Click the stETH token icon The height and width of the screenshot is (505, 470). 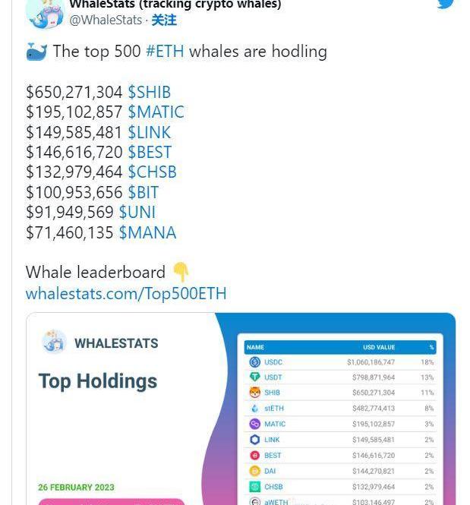coord(255,409)
